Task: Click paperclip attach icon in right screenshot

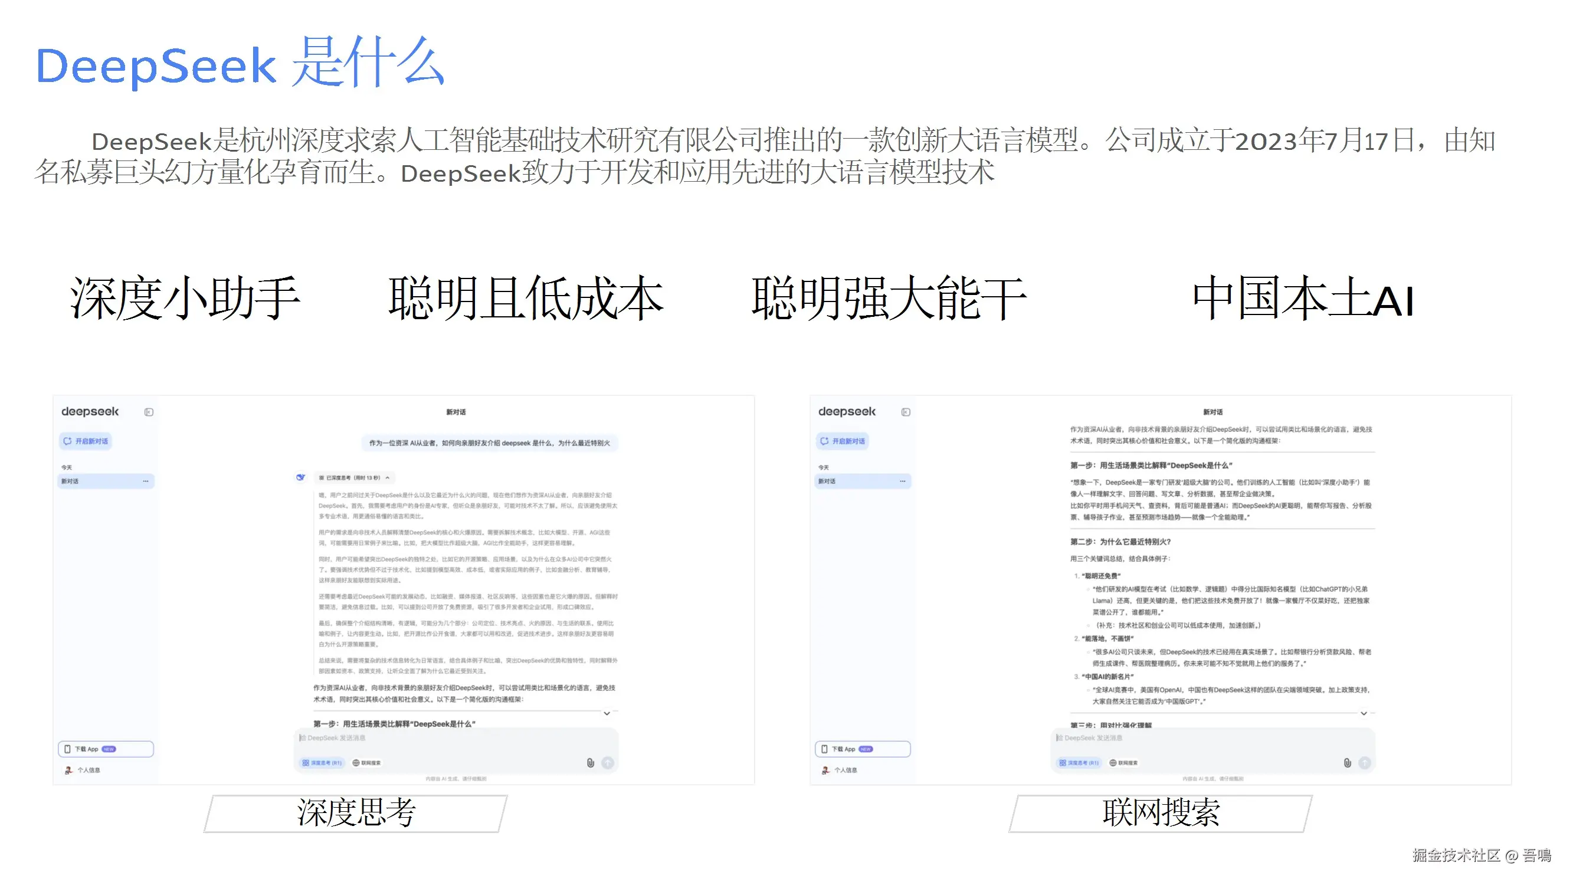Action: (x=1347, y=763)
